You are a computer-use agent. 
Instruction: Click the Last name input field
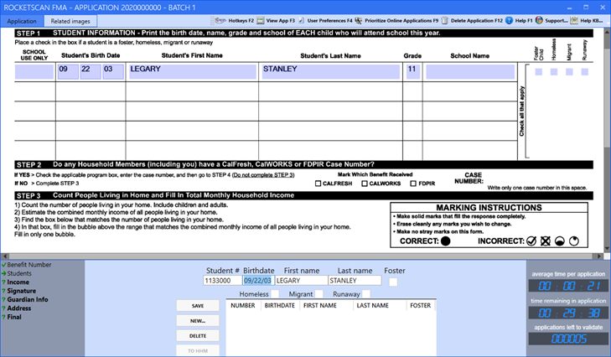(355, 280)
